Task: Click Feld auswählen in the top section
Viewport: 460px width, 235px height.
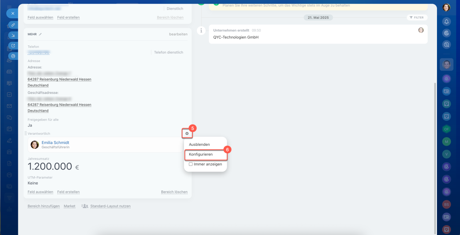Action: click(x=40, y=17)
